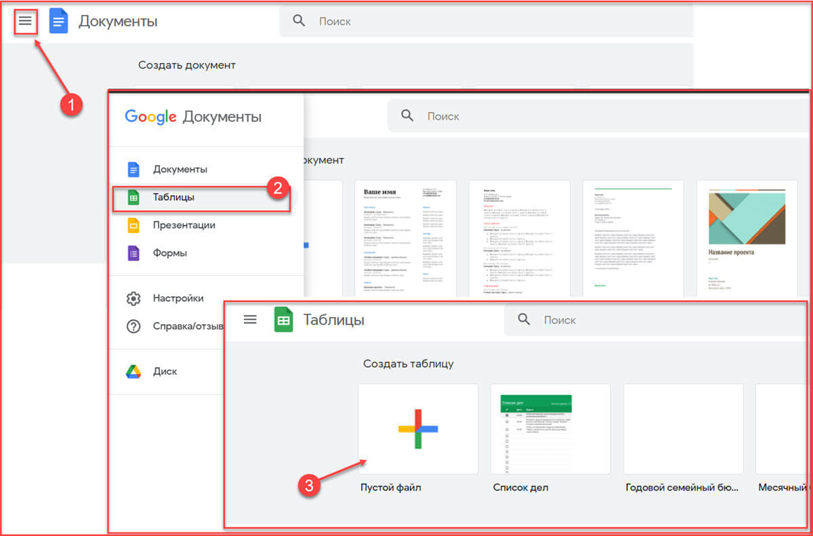Image resolution: width=813 pixels, height=536 pixels.
Task: Click the Создать документ heading
Action: (187, 65)
